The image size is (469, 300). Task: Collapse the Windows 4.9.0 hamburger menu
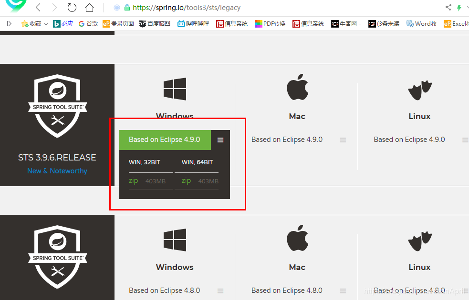click(x=220, y=140)
